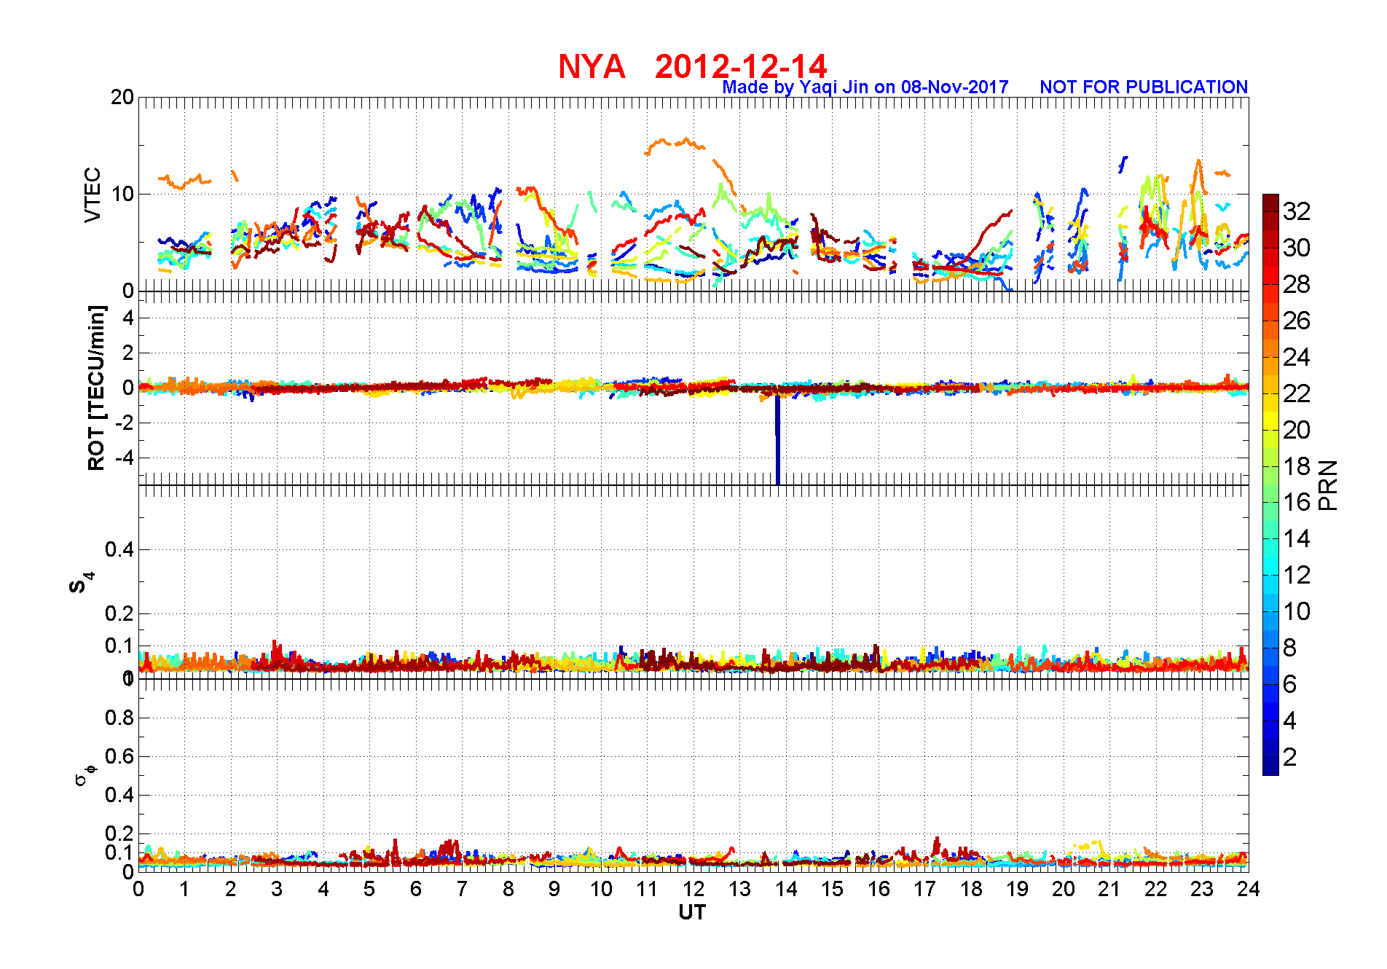Click the dark blue ROT spike near 14 UT
This screenshot has height=969, width=1387.
(x=778, y=440)
